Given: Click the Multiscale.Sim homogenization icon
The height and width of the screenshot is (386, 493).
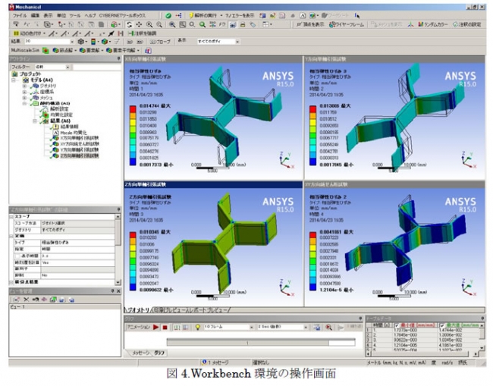Looking at the screenshot, I should click(x=46, y=50).
